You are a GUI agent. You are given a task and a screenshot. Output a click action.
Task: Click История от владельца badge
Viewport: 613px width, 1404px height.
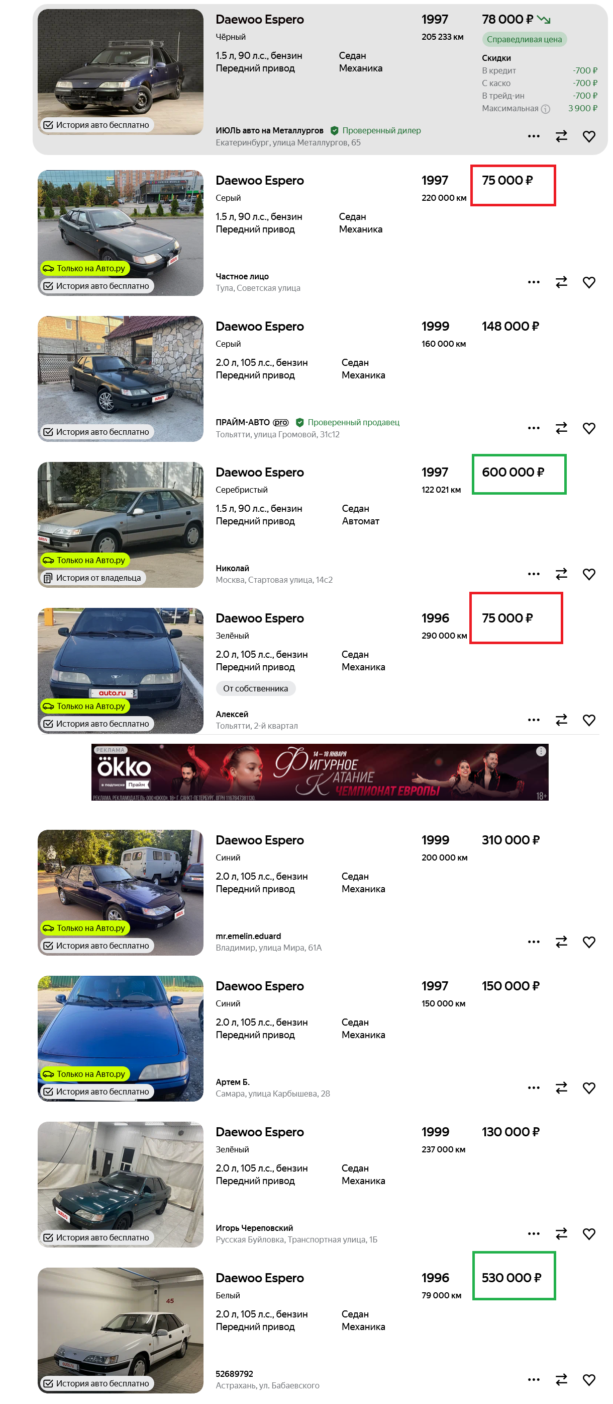(93, 578)
